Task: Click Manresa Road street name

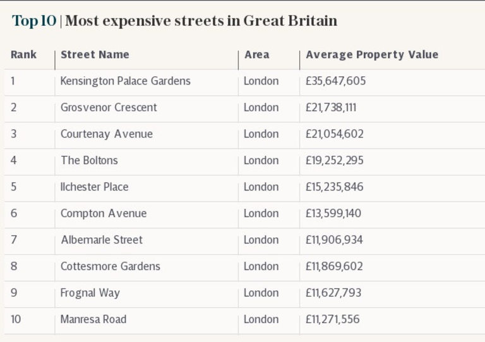Action: point(93,320)
